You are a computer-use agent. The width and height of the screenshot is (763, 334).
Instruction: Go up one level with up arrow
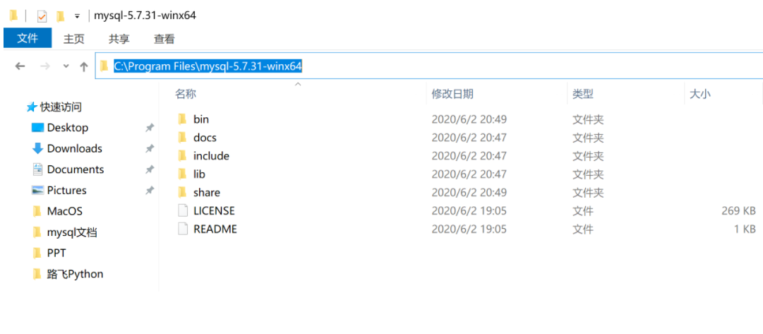click(x=84, y=66)
